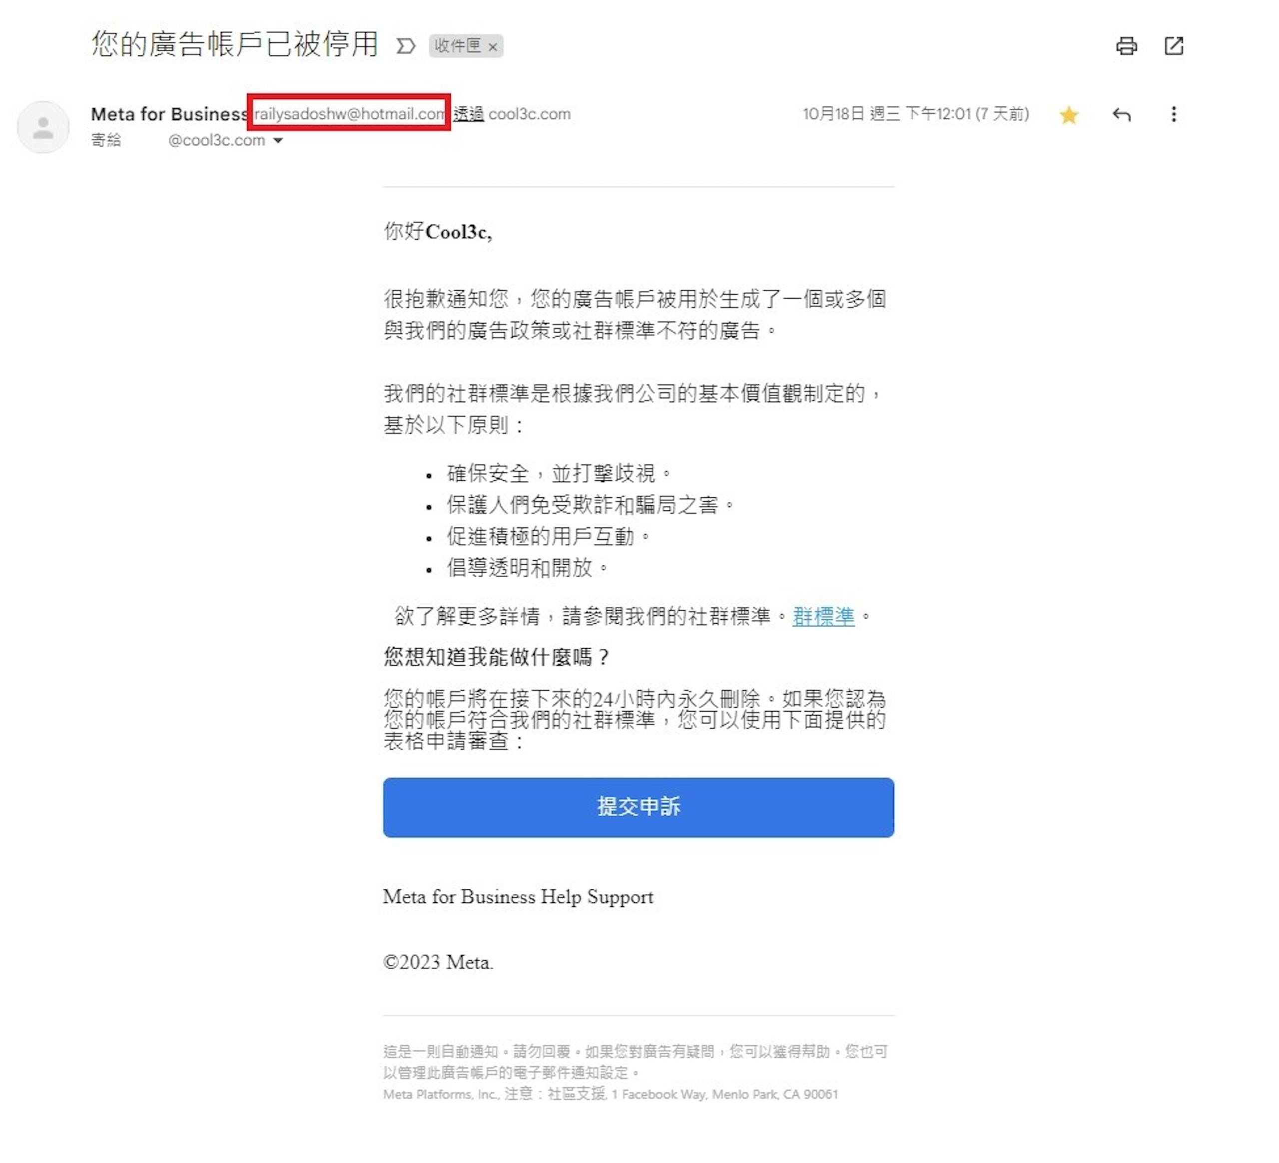Remove the 收件匣 label with its x
The width and height of the screenshot is (1279, 1163).
pos(492,47)
